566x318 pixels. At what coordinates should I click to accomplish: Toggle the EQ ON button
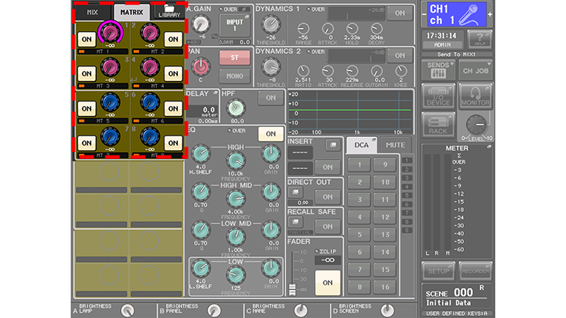pos(271,134)
